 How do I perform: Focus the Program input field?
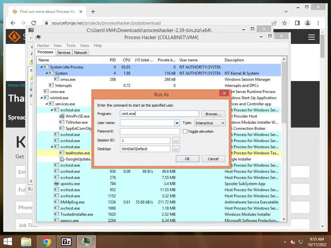pos(159,114)
